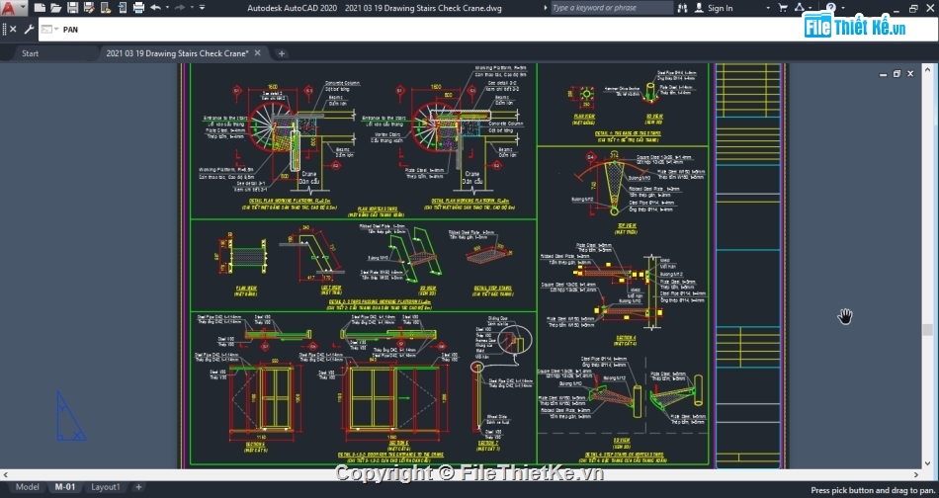This screenshot has height=498, width=939.
Task: Open Autodesk App Store cart icon
Action: click(782, 8)
